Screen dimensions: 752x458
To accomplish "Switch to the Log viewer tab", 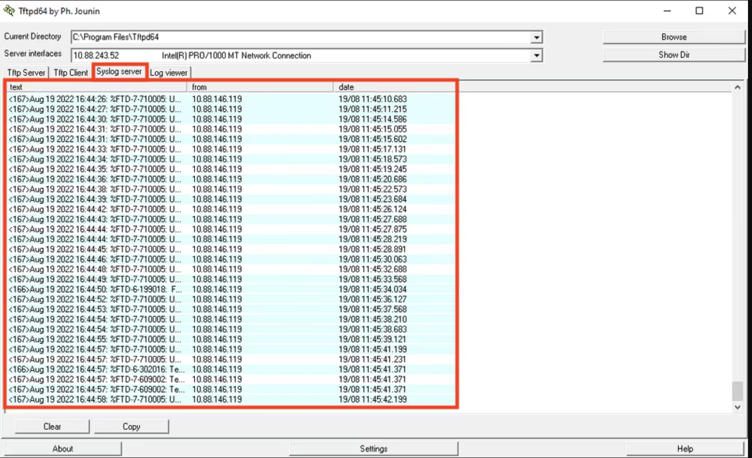I will coord(169,73).
